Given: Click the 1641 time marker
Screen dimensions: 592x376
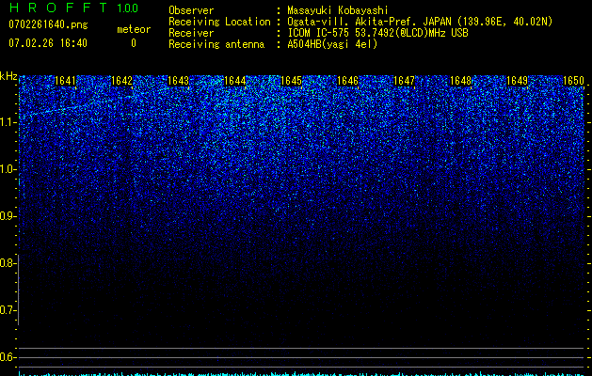Looking at the screenshot, I should [65, 81].
